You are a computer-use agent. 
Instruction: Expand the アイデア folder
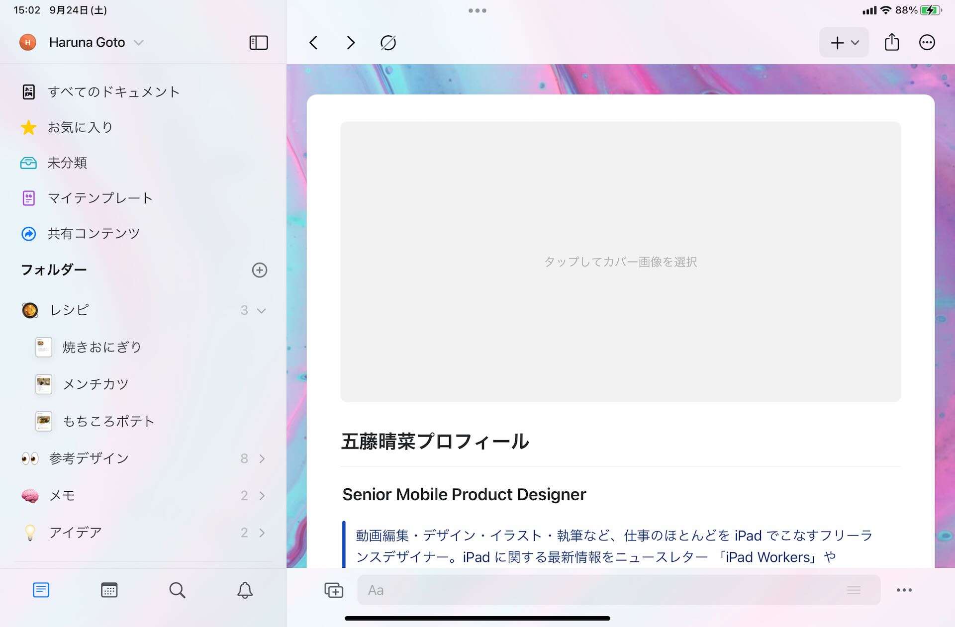[262, 533]
